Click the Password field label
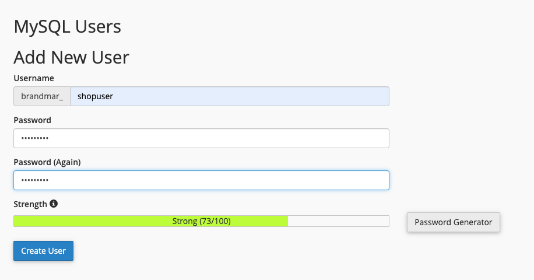The image size is (534, 280). click(x=33, y=120)
